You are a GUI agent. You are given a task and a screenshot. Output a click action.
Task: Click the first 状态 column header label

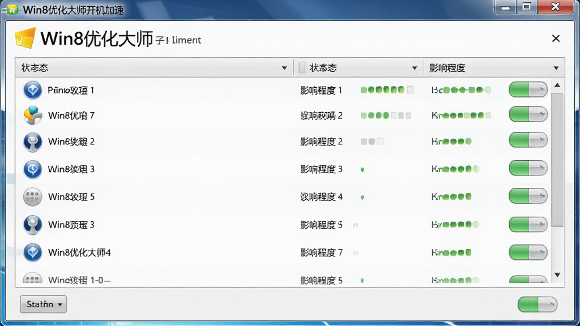35,68
